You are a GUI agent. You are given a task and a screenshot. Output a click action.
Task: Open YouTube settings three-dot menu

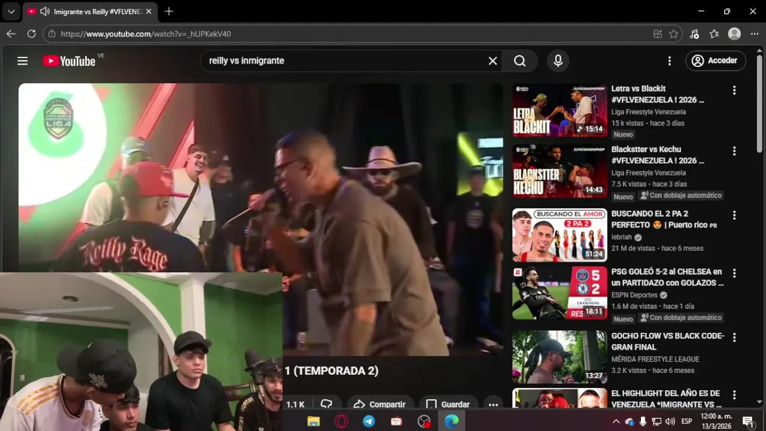(x=670, y=60)
